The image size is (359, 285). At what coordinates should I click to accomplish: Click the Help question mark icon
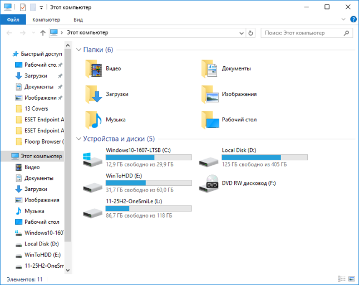353,19
